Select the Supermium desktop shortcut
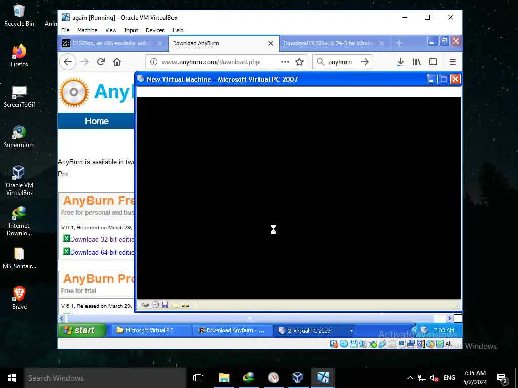518x388 pixels. tap(19, 136)
